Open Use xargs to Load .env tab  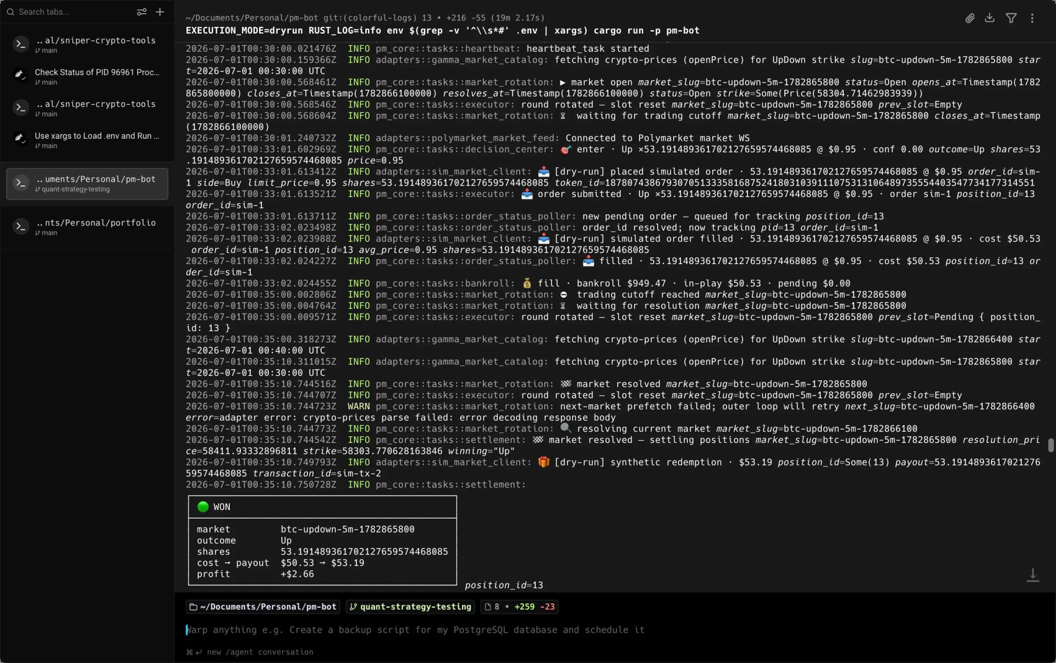point(87,140)
